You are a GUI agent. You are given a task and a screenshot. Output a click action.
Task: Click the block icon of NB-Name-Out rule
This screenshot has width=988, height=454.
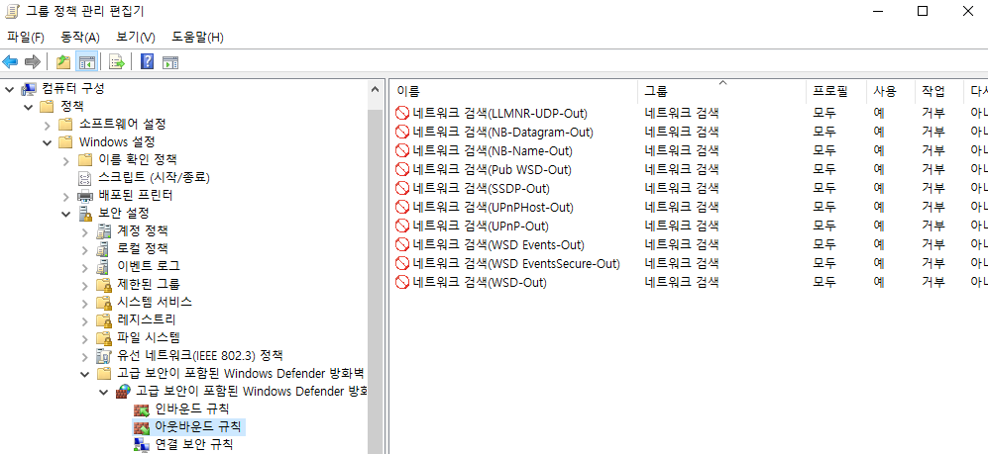point(402,151)
